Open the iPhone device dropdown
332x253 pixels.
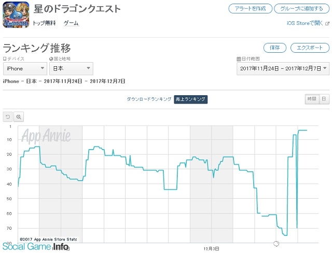25,68
